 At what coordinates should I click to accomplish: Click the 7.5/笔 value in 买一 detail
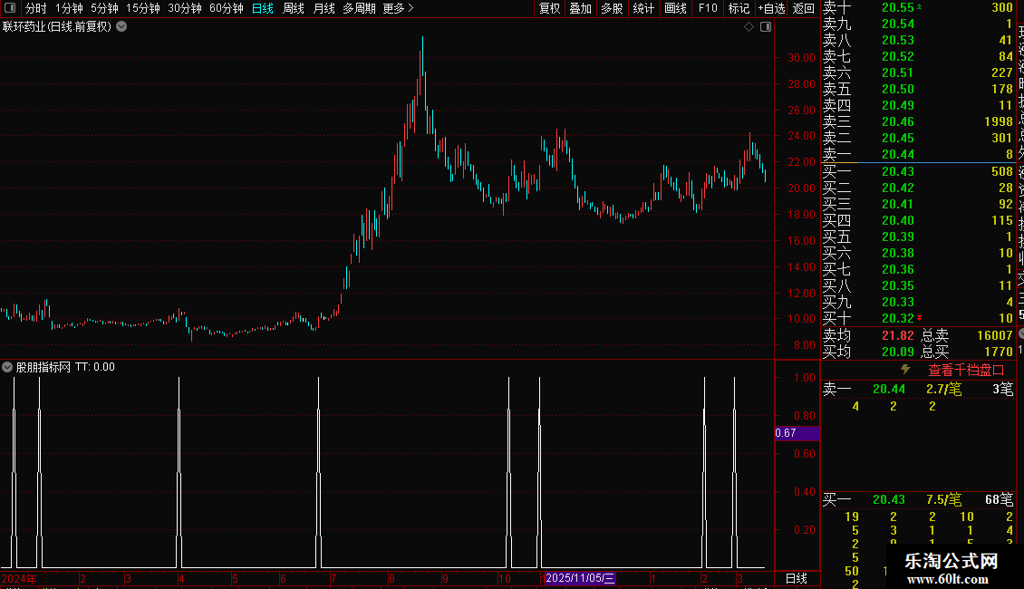943,499
